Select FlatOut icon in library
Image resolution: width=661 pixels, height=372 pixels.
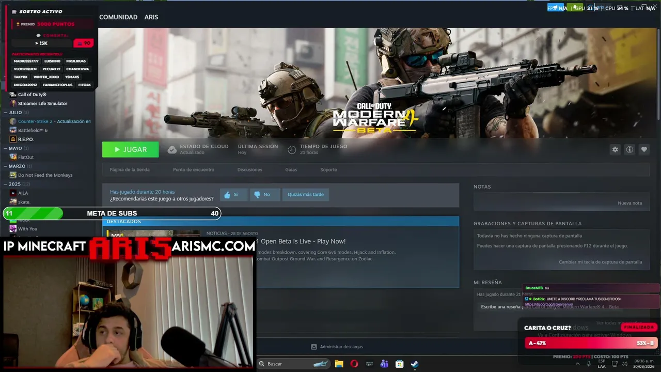coord(13,157)
